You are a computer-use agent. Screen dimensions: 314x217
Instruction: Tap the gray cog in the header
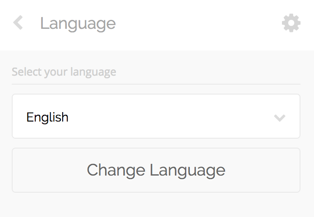click(291, 23)
